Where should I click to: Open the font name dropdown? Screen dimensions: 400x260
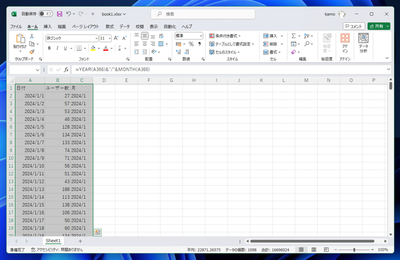[x=96, y=38]
